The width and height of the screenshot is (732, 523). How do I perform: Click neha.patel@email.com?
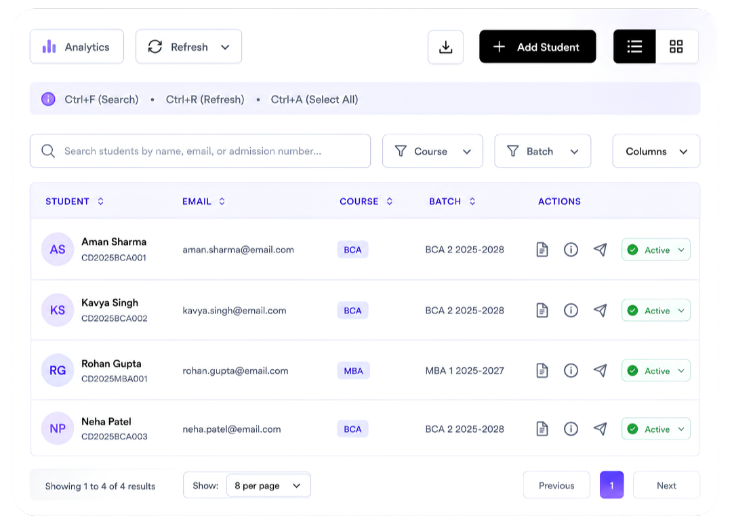pyautogui.click(x=232, y=429)
